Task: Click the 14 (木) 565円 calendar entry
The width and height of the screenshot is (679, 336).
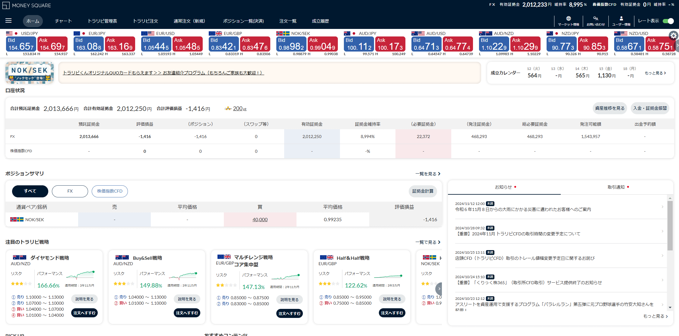Action: (x=582, y=73)
